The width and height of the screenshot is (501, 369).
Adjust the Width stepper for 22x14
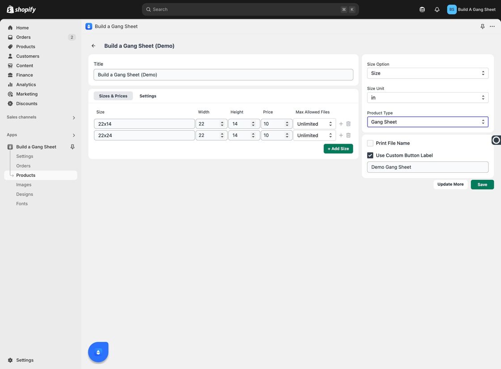(222, 123)
